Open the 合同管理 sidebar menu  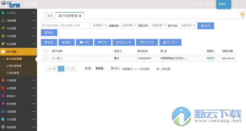pos(18,88)
